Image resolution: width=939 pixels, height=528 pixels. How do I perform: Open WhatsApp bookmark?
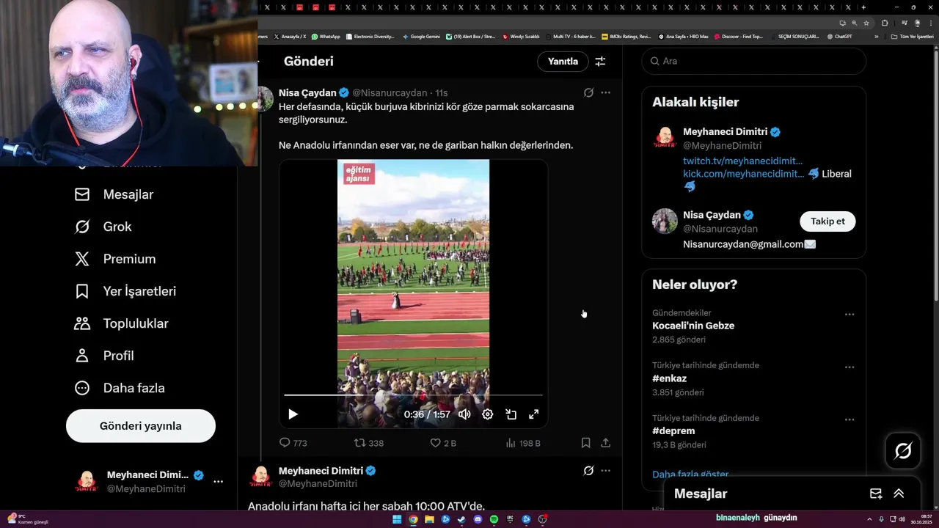[326, 37]
